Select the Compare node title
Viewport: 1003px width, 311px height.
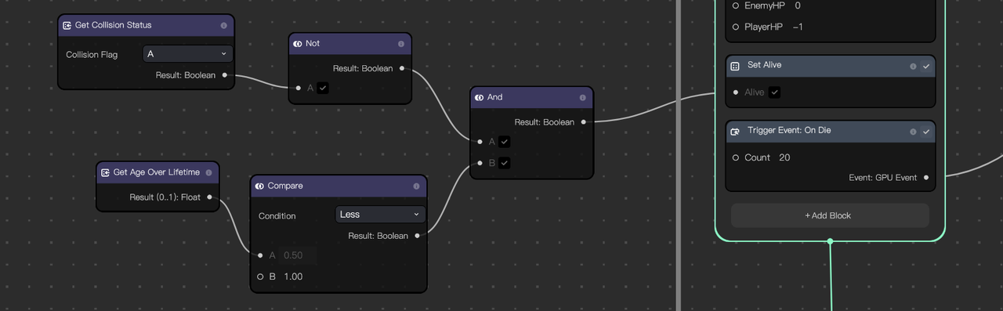point(285,186)
